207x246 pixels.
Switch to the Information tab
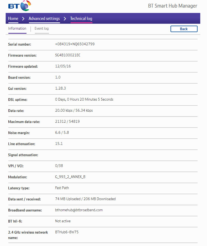coord(17,29)
